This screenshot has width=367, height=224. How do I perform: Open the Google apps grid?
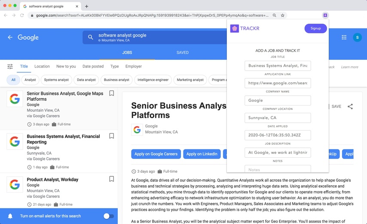coord(344,37)
